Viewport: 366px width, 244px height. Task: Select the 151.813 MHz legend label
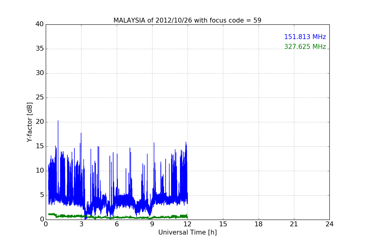305,37
